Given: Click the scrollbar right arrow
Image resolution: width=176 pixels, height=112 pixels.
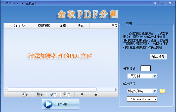Looking at the screenshot, I should pyautogui.click(x=116, y=89).
